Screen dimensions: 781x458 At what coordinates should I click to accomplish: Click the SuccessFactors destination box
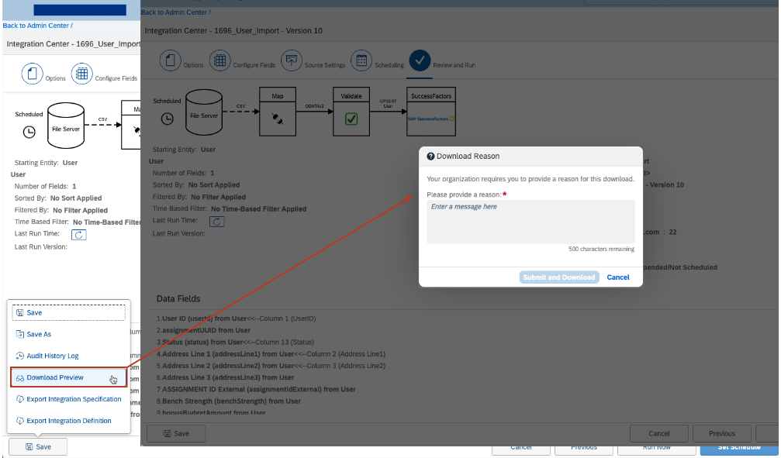[x=431, y=112]
